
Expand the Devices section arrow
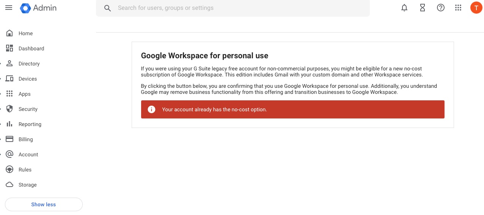coord(1,79)
